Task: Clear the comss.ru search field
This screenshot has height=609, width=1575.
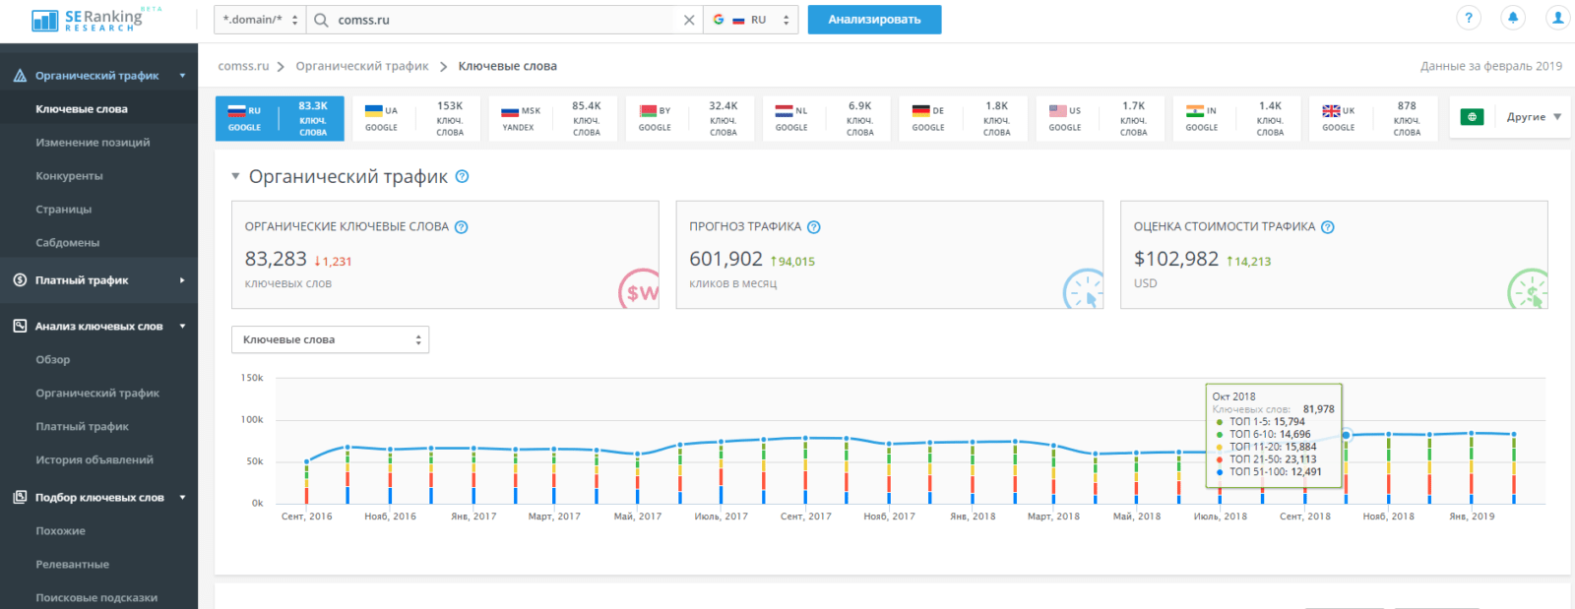Action: 689,20
